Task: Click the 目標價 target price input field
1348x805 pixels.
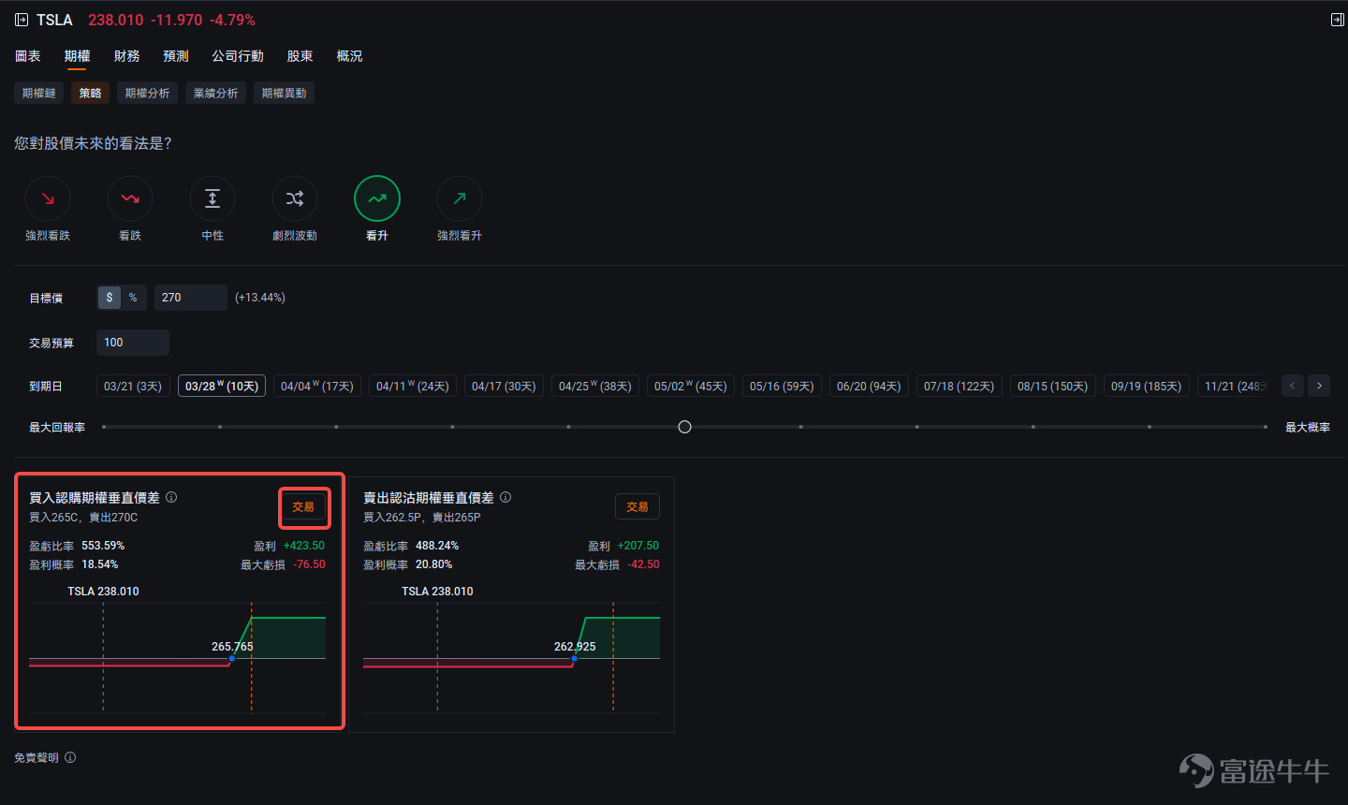Action: pyautogui.click(x=191, y=298)
